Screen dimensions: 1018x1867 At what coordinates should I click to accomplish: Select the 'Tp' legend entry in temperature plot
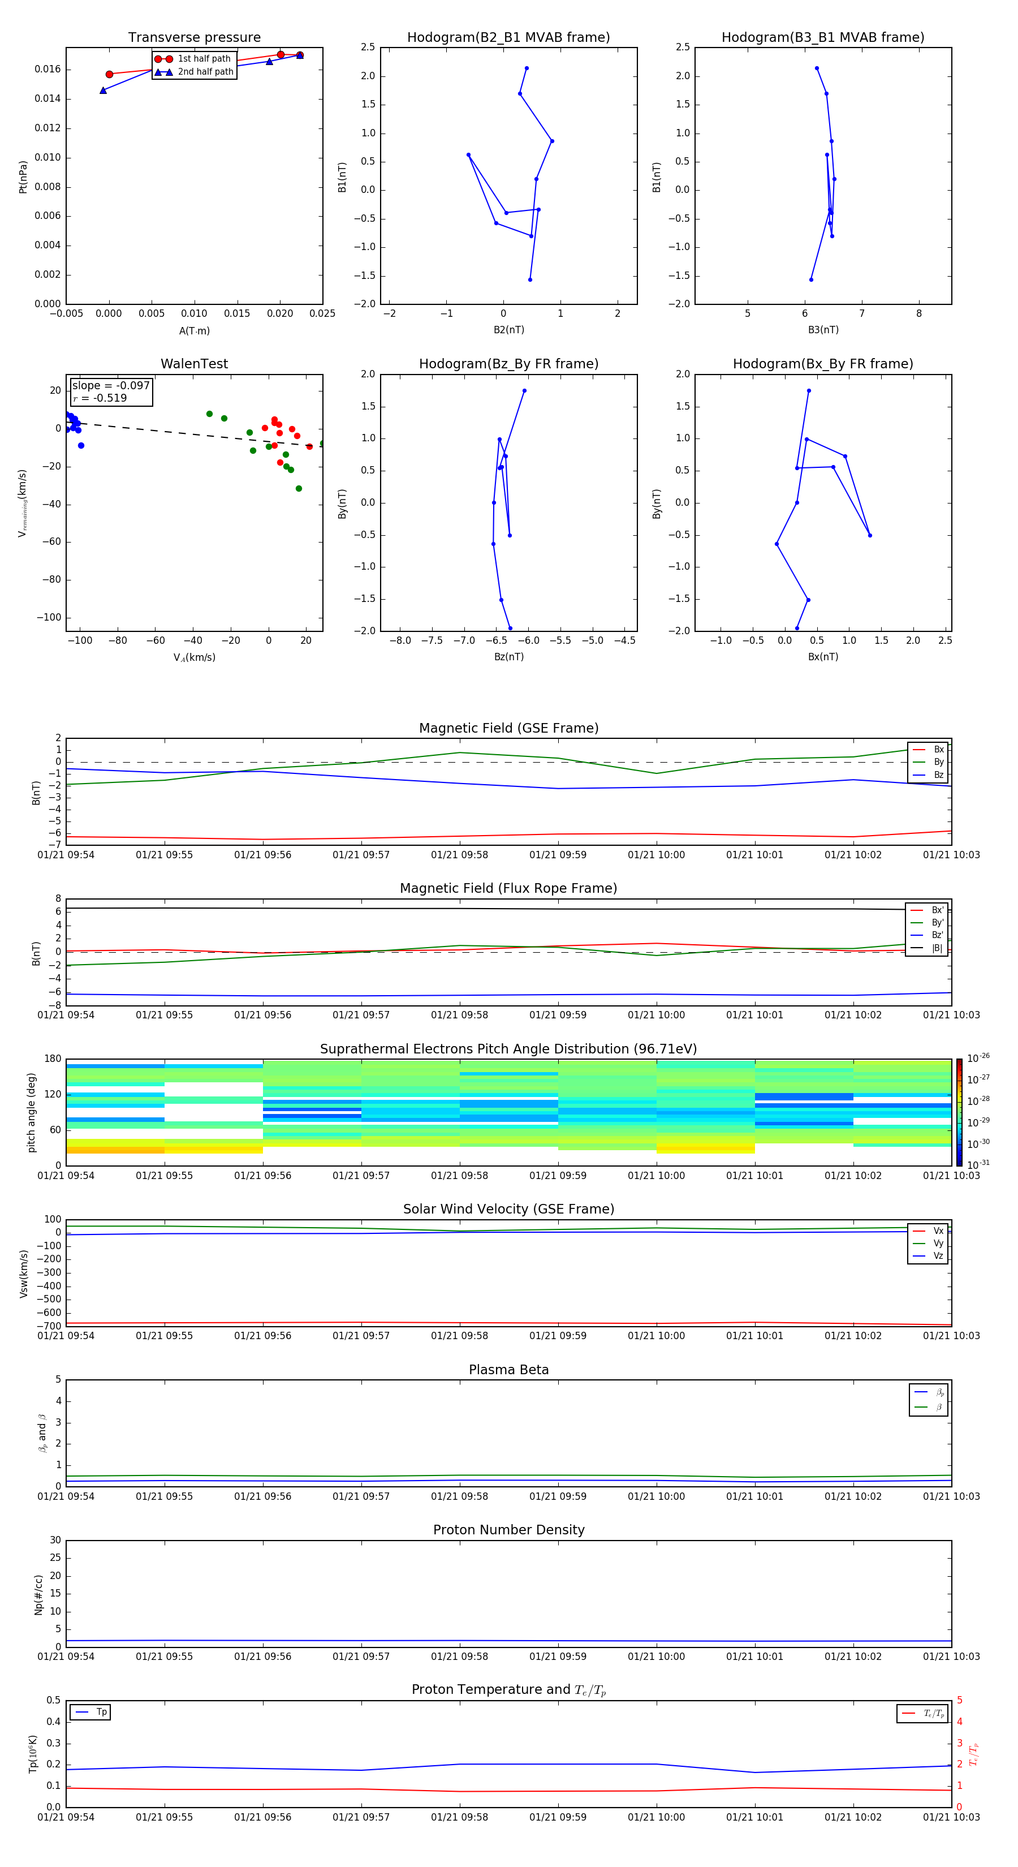click(90, 1712)
